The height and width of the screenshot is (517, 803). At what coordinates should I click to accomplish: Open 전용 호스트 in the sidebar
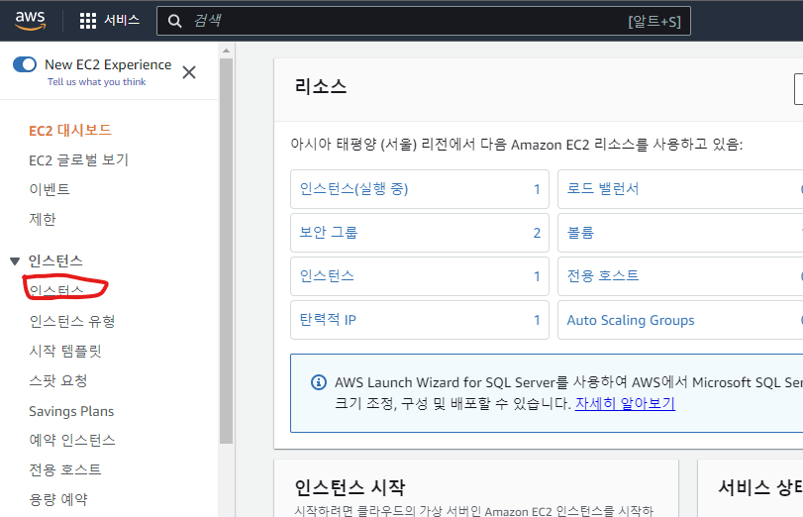click(65, 469)
